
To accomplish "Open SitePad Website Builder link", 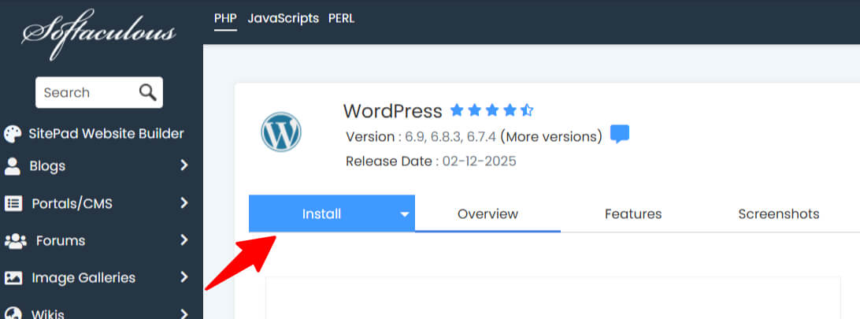I will click(106, 134).
